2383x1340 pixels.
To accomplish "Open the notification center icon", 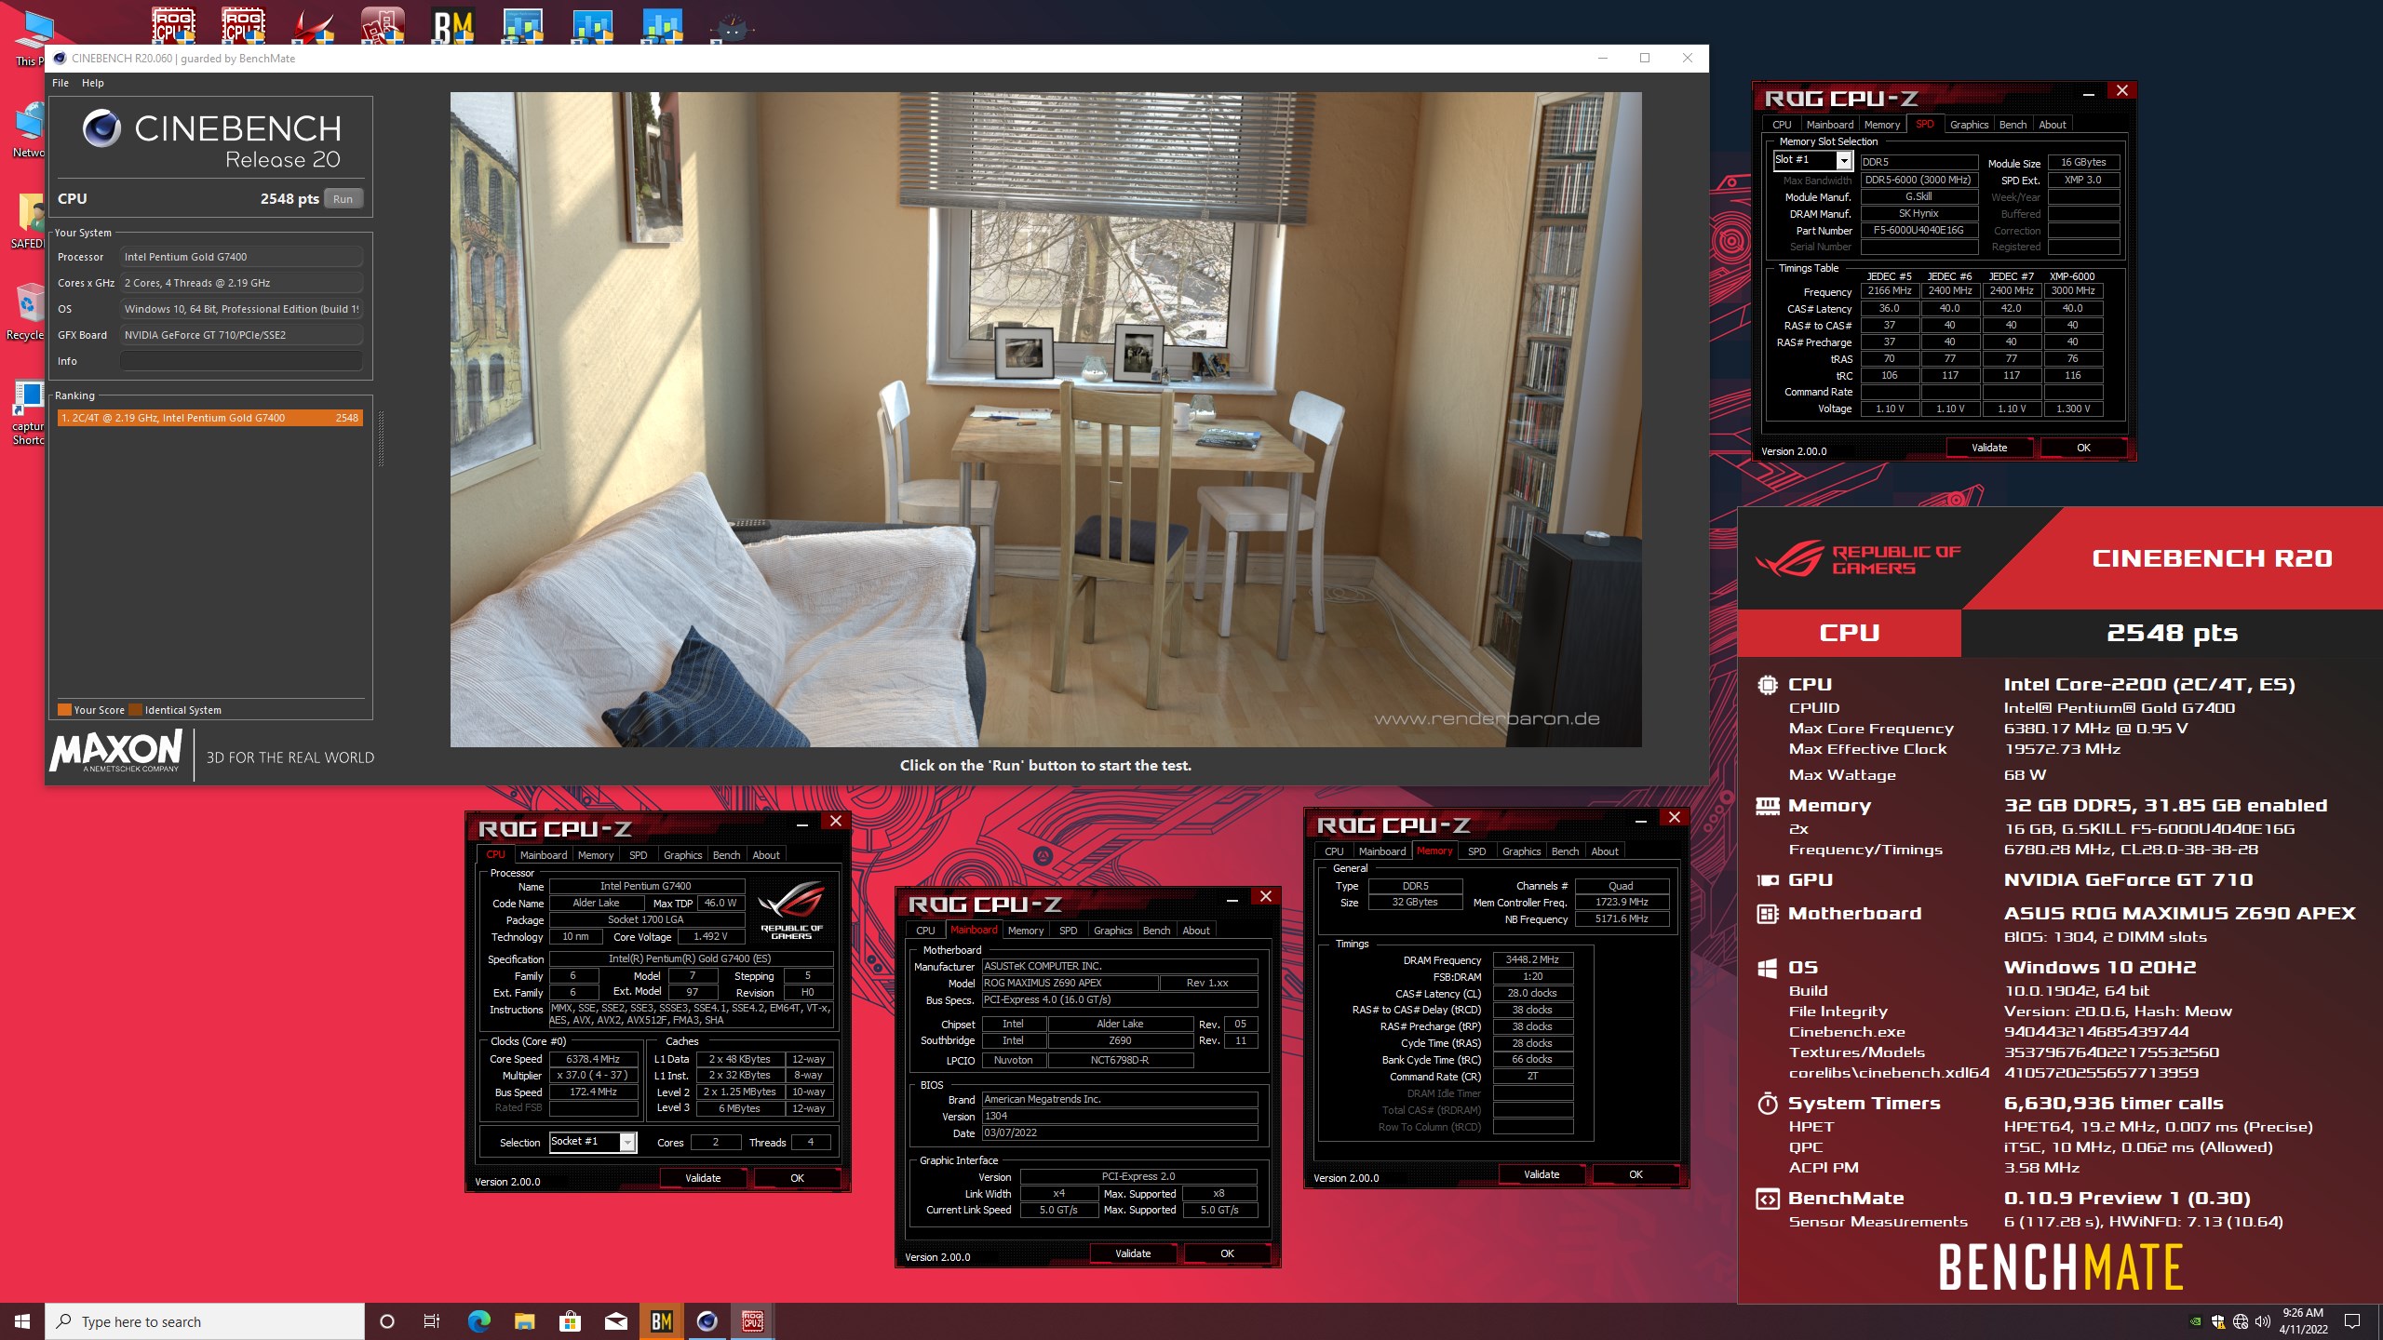I will click(2352, 1321).
